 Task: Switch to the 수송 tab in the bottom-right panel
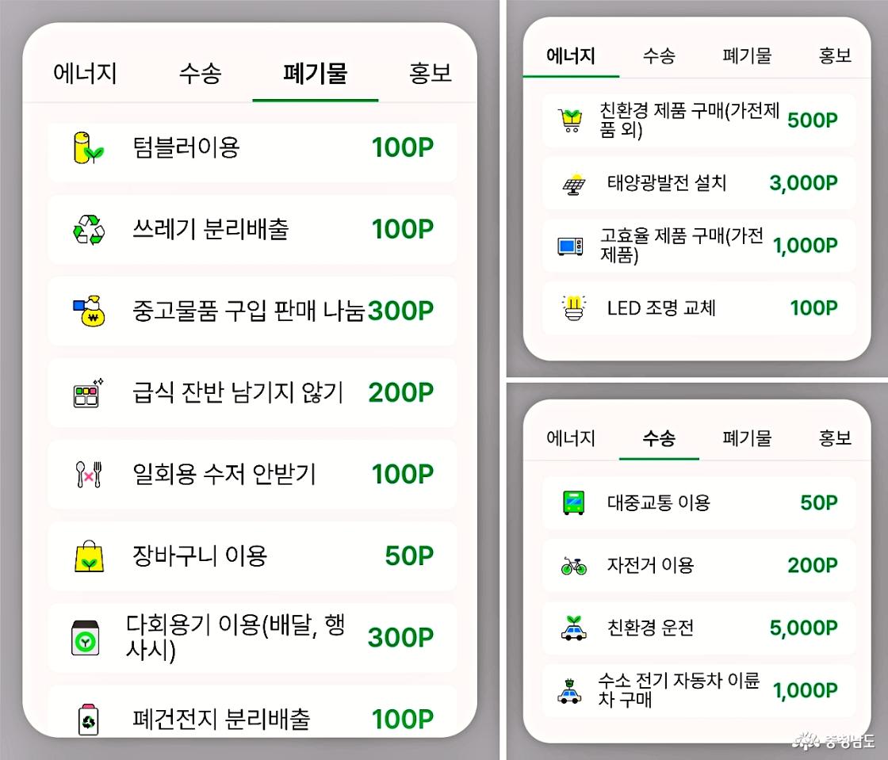659,438
